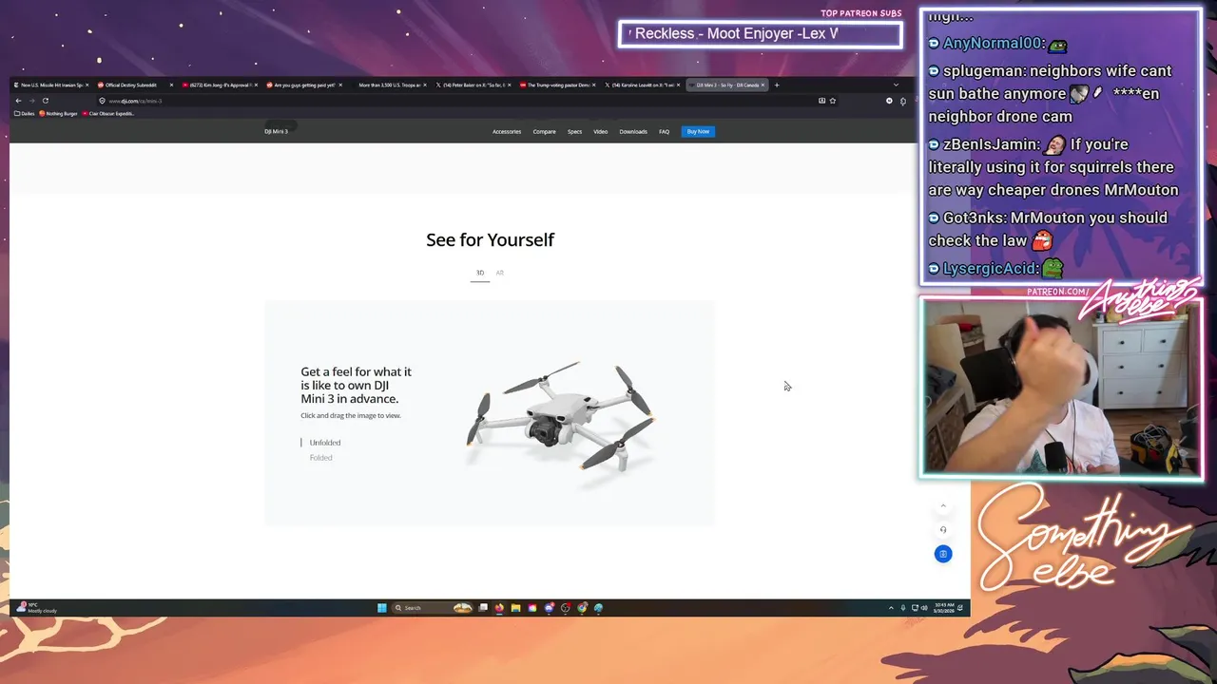Click the scroll-to-top arrow on page
The image size is (1217, 684).
(943, 505)
